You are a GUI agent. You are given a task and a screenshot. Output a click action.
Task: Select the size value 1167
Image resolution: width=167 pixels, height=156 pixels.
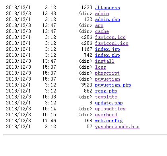[87, 49]
